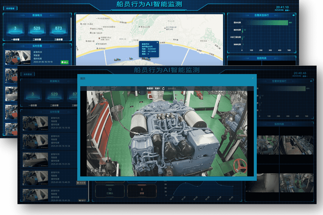This screenshot has width=323, height=215.
Task: Open 业务管理 menu in back window
Action: [x=10, y=8]
